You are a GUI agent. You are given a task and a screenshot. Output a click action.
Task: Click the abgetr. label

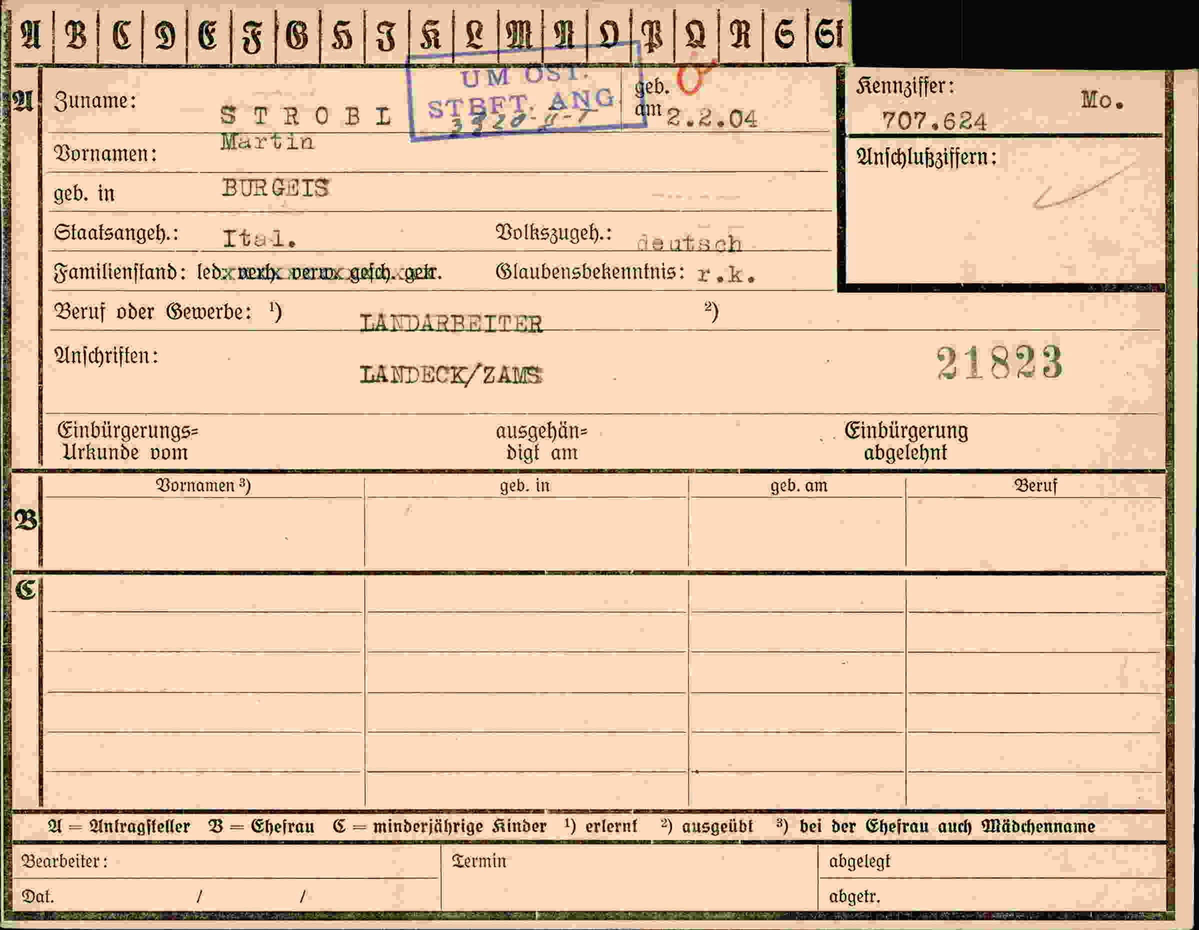tap(854, 897)
